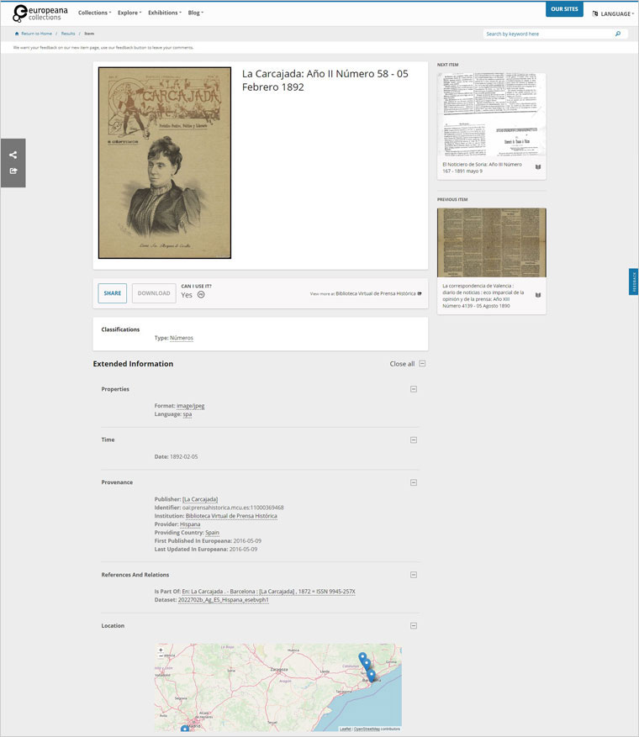
Task: Click the date value 1892-02-05
Action: click(184, 457)
